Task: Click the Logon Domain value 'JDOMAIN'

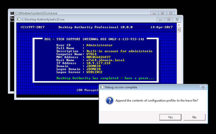Action: pyautogui.click(x=93, y=69)
